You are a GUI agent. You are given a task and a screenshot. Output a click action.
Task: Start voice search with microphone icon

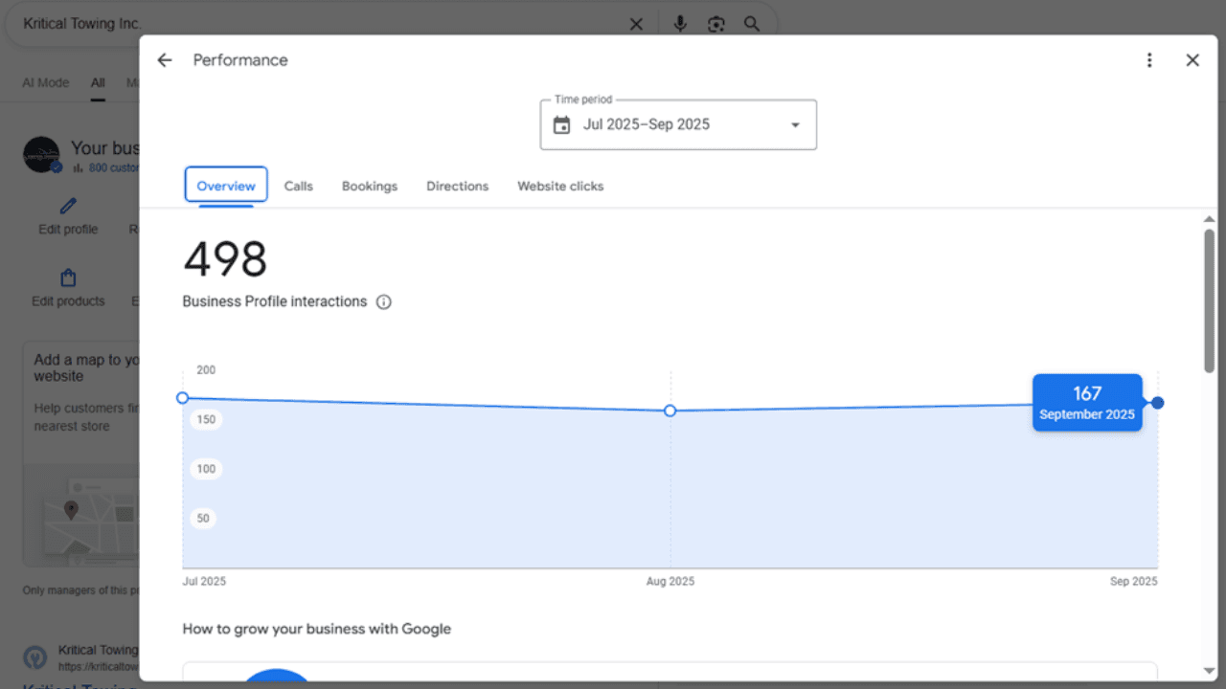[680, 24]
